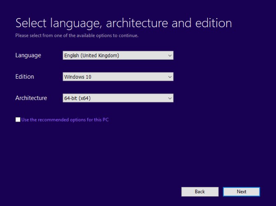Go back with the Back button
The height and width of the screenshot is (206, 276).
click(200, 192)
